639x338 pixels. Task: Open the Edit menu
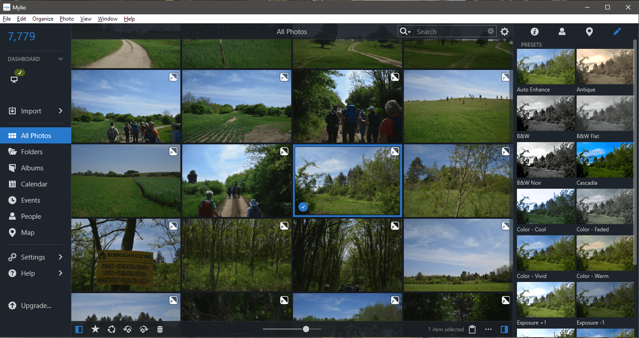(x=22, y=19)
